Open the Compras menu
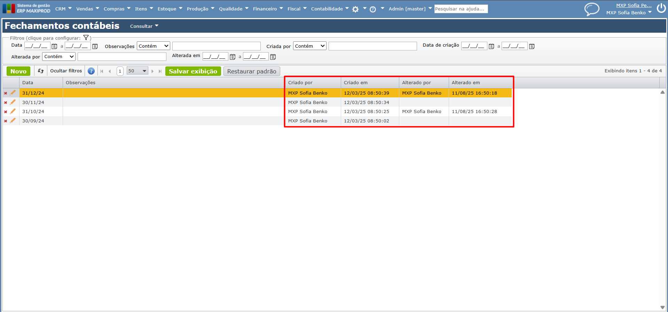Viewport: 668px width, 312px height. pyautogui.click(x=117, y=9)
